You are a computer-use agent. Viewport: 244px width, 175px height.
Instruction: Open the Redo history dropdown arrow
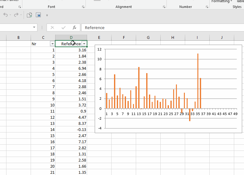[21, 15]
